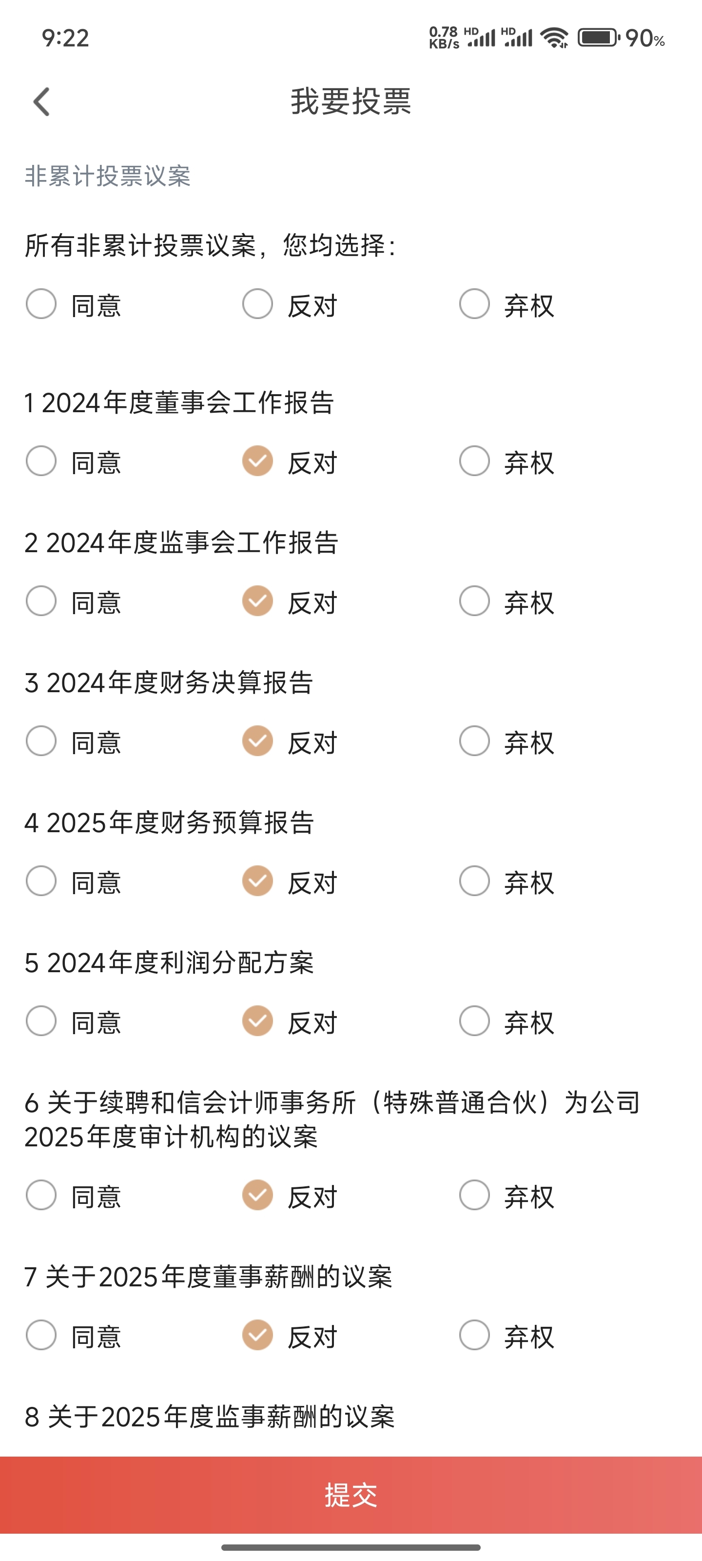Tap the Wi-Fi status icon
This screenshot has height=1561, width=702.
pyautogui.click(x=554, y=38)
